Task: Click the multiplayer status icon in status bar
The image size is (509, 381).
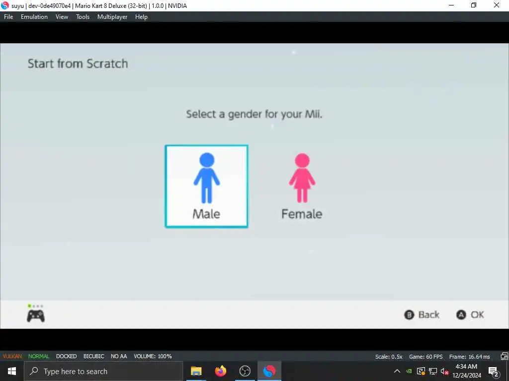Action: click(x=504, y=356)
